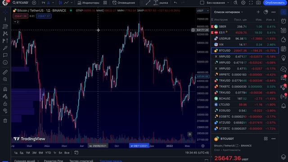Toggle hide all drawings eye icon
288x162 pixels.
pos(5,111)
